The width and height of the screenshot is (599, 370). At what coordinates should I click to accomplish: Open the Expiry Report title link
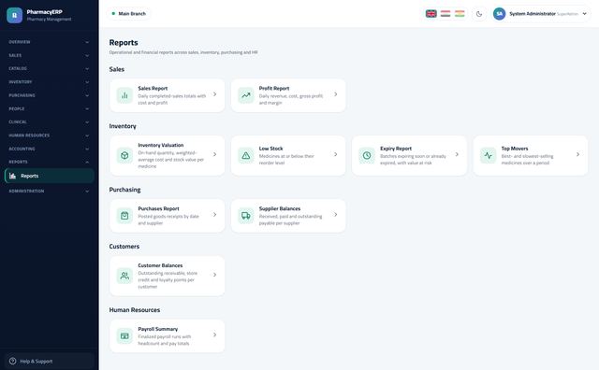396,149
